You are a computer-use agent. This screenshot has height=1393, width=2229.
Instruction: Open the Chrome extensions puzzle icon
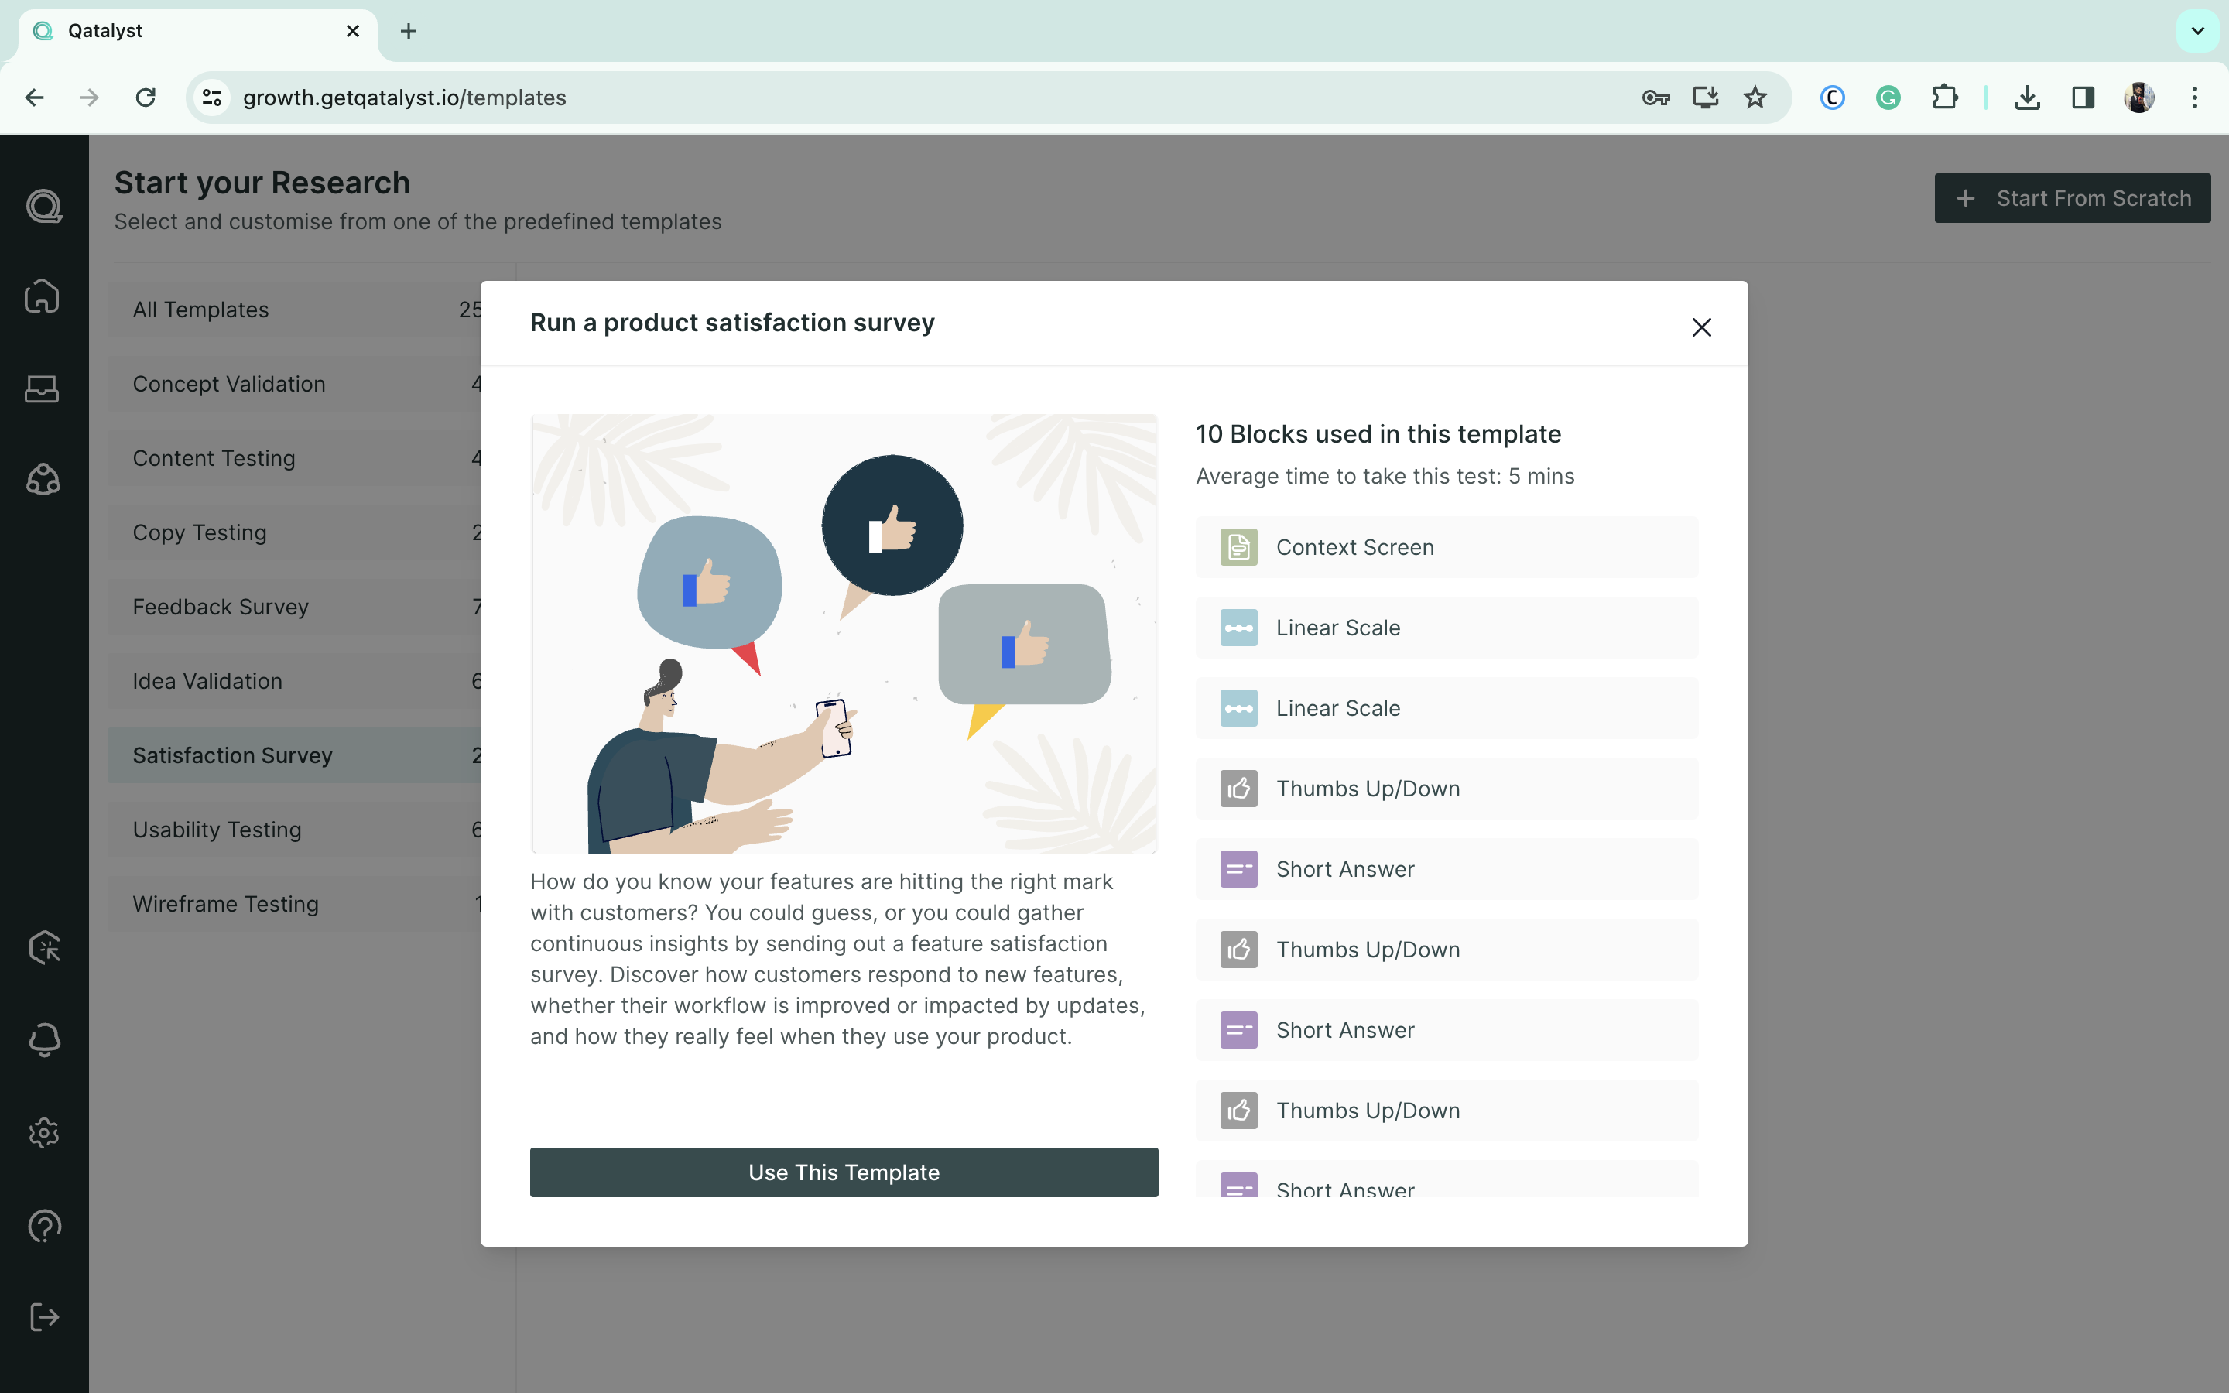click(1944, 98)
